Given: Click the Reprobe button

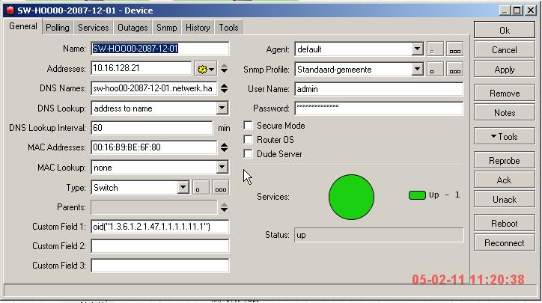Looking at the screenshot, I should click(505, 161).
